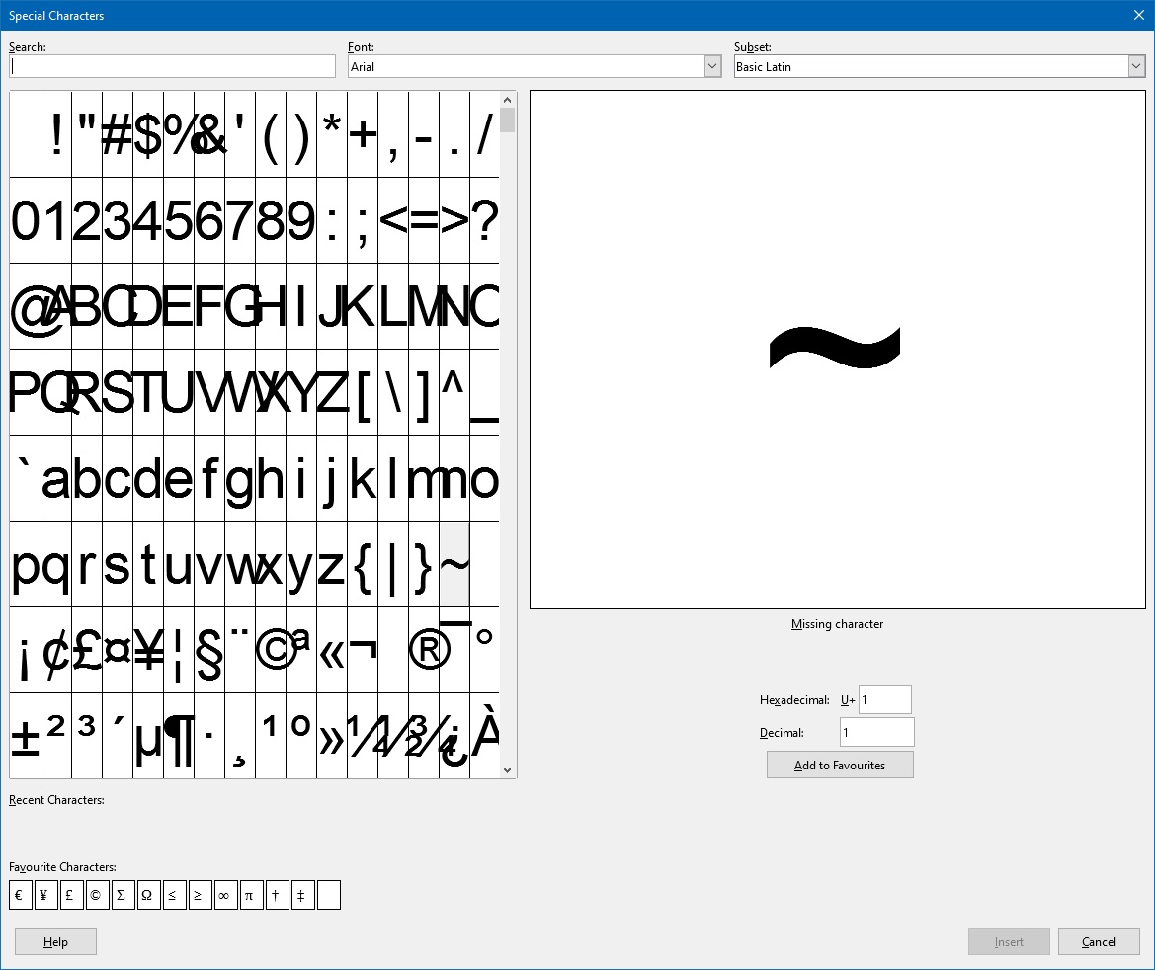1155x970 pixels.
Task: Click the Hexadecimal U+ value field
Action: click(884, 699)
